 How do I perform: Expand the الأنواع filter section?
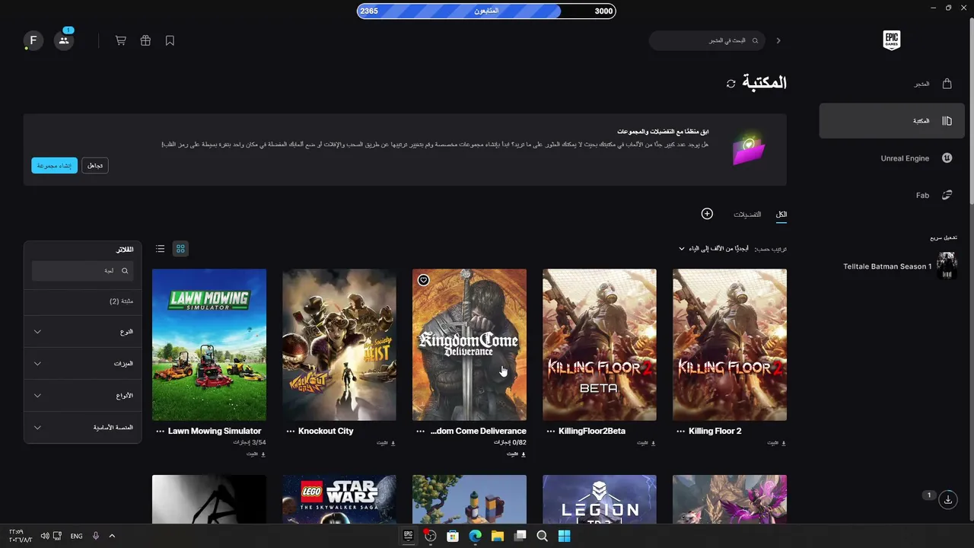pyautogui.click(x=83, y=396)
